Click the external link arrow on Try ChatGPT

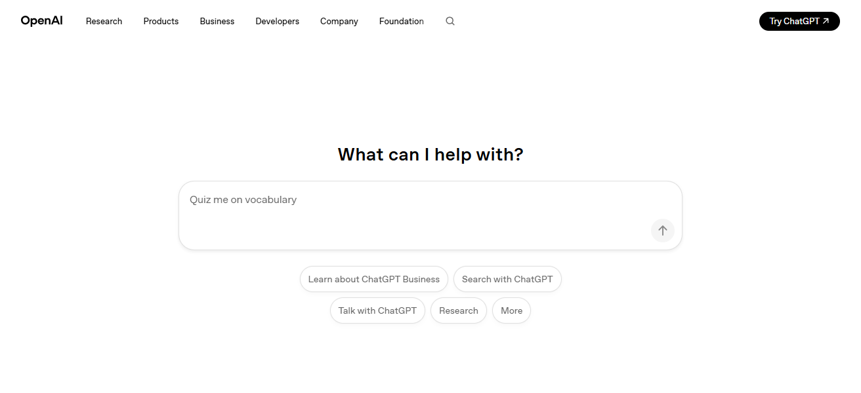pos(825,20)
